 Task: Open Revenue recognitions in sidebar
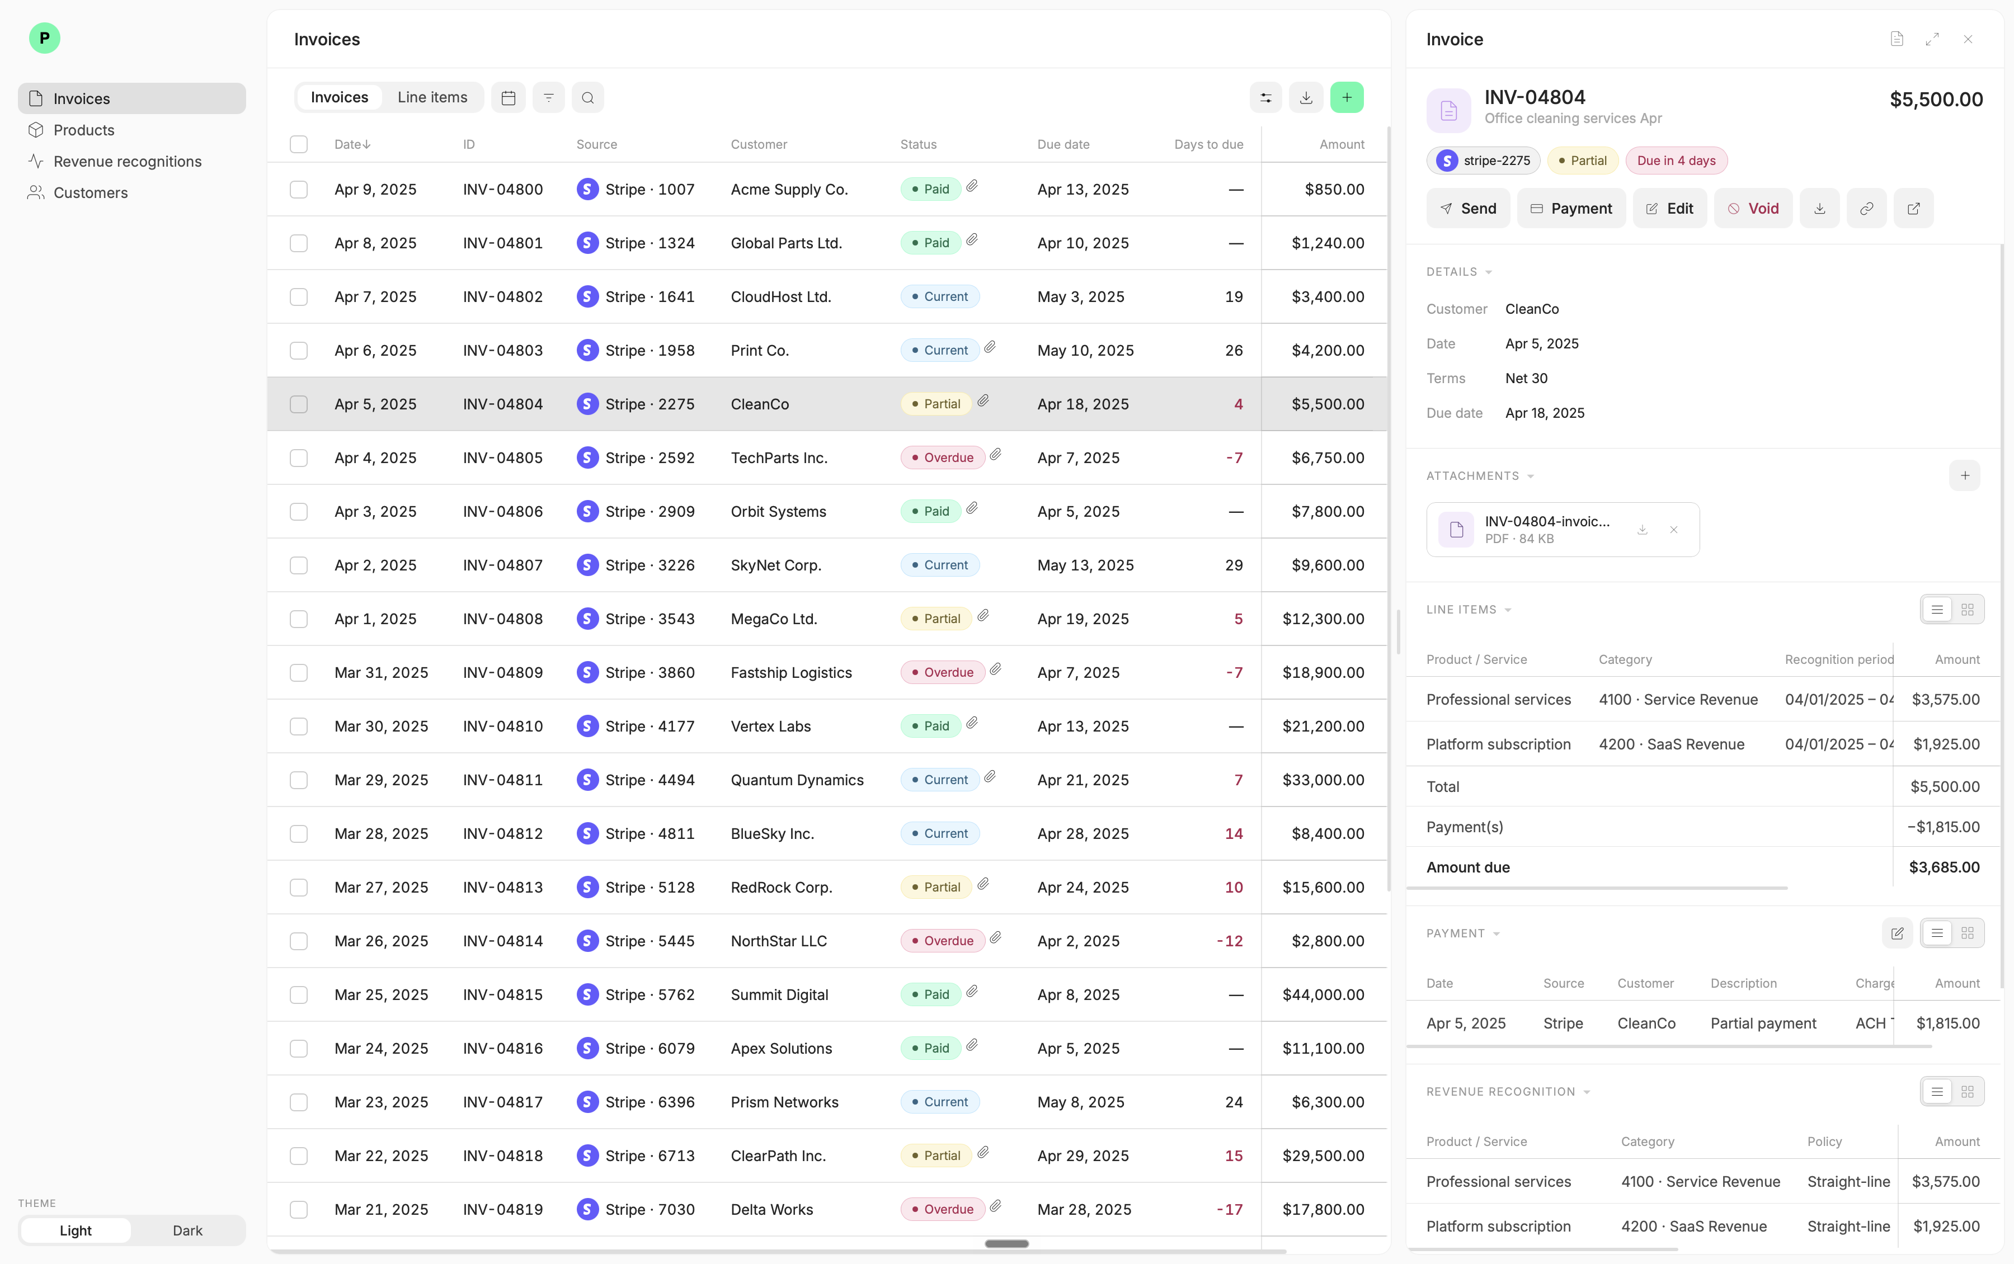[x=132, y=161]
